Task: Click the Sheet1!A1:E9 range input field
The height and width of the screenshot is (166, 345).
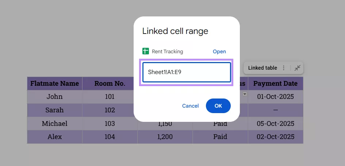Action: click(x=187, y=72)
